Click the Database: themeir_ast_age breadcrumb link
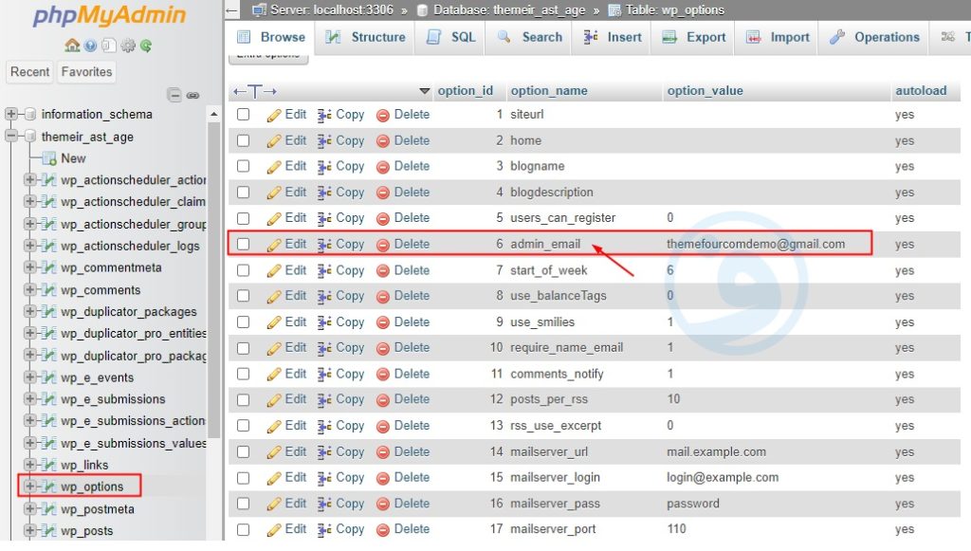 coord(509,9)
